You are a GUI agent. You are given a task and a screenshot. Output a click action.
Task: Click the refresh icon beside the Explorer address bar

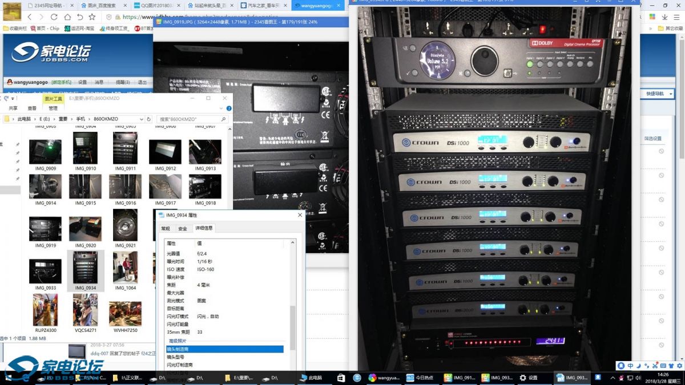click(x=149, y=119)
